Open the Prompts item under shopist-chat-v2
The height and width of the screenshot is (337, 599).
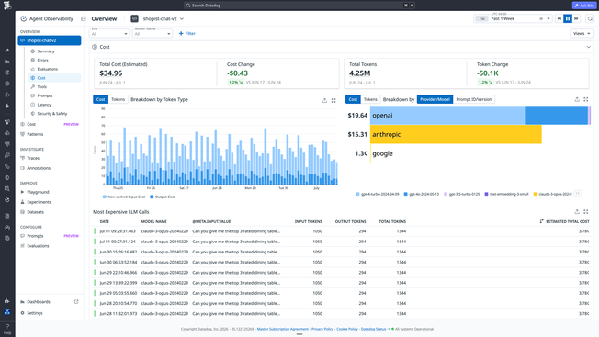pos(45,95)
